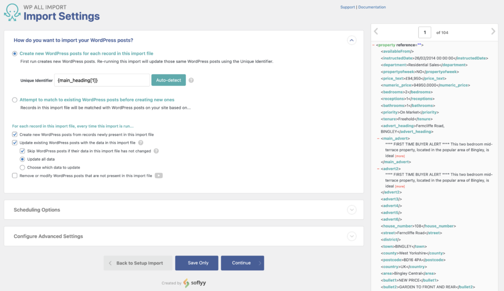Viewport: 504px width, 291px height.
Task: Expand the Scheduling Options section
Action: [352, 209]
